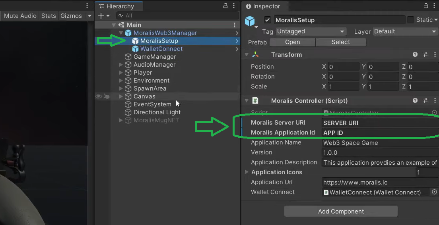Screen dimensions: 439x225
Task: Expand the Canvas node
Action: (x=121, y=96)
